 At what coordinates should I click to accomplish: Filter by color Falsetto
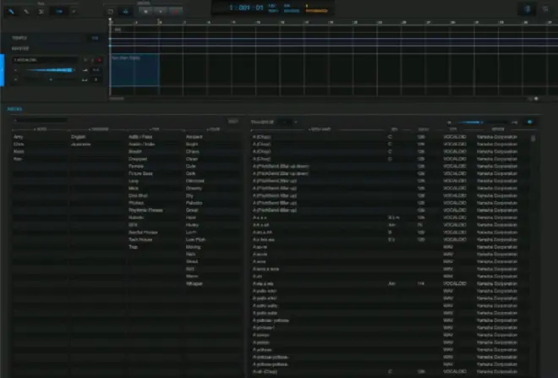click(x=194, y=203)
